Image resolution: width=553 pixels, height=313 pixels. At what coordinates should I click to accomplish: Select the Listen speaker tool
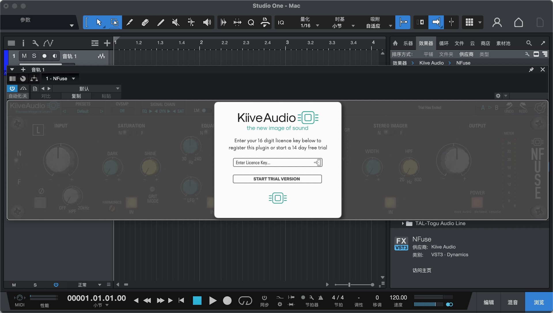point(207,22)
